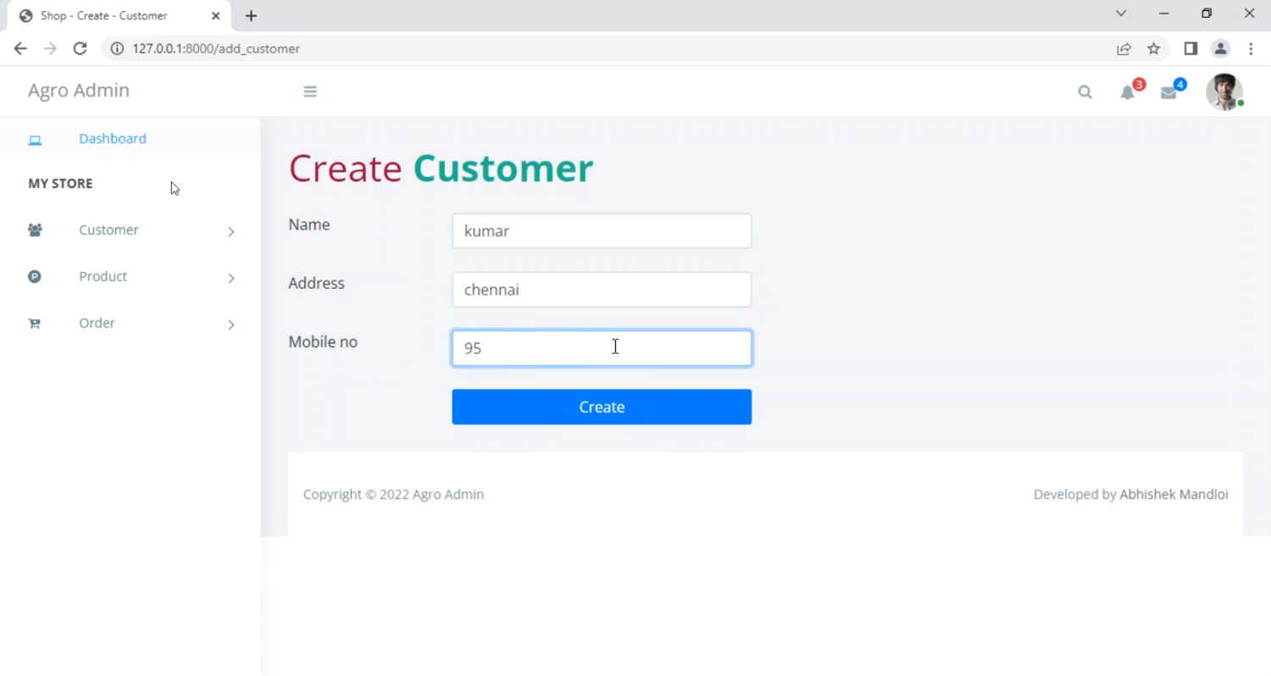
Task: Click the Agro Admin brand link
Action: click(x=79, y=91)
